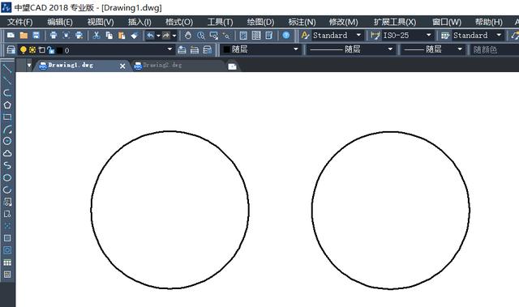
Task: Select the Rectangle drawing tool
Action: pyautogui.click(x=7, y=117)
